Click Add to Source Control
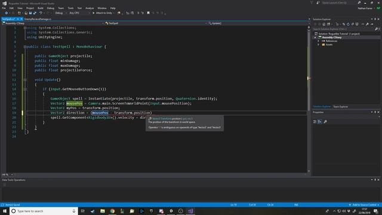The height and width of the screenshot is (215, 382). point(365,205)
